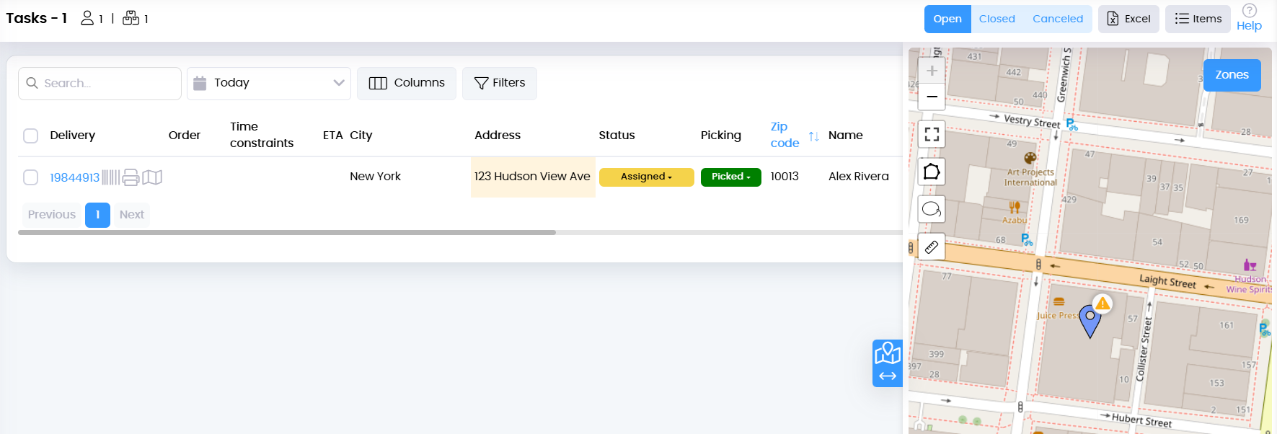Select the polygon draw tool on map

point(932,172)
